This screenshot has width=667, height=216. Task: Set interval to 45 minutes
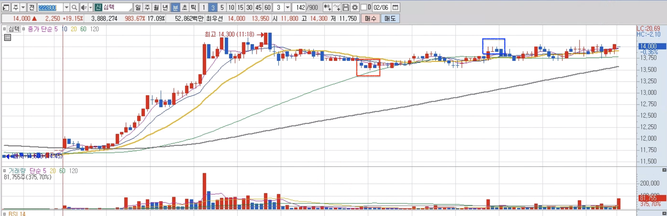point(258,7)
